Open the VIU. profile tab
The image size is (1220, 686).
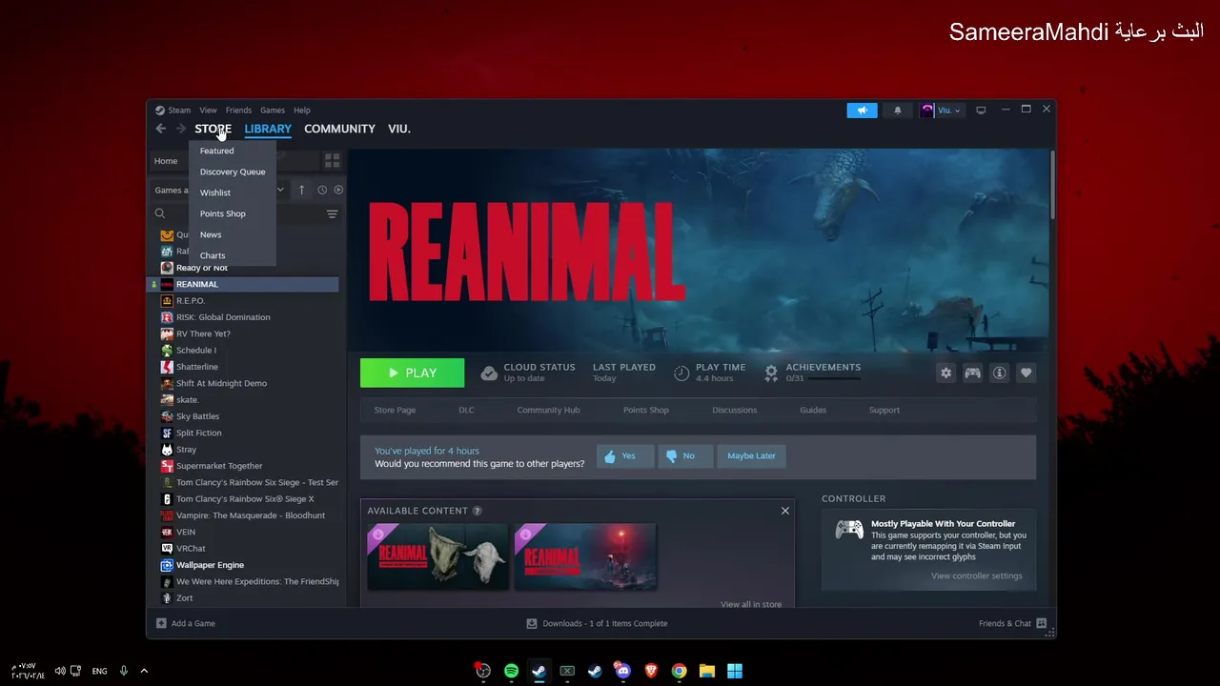coord(399,129)
